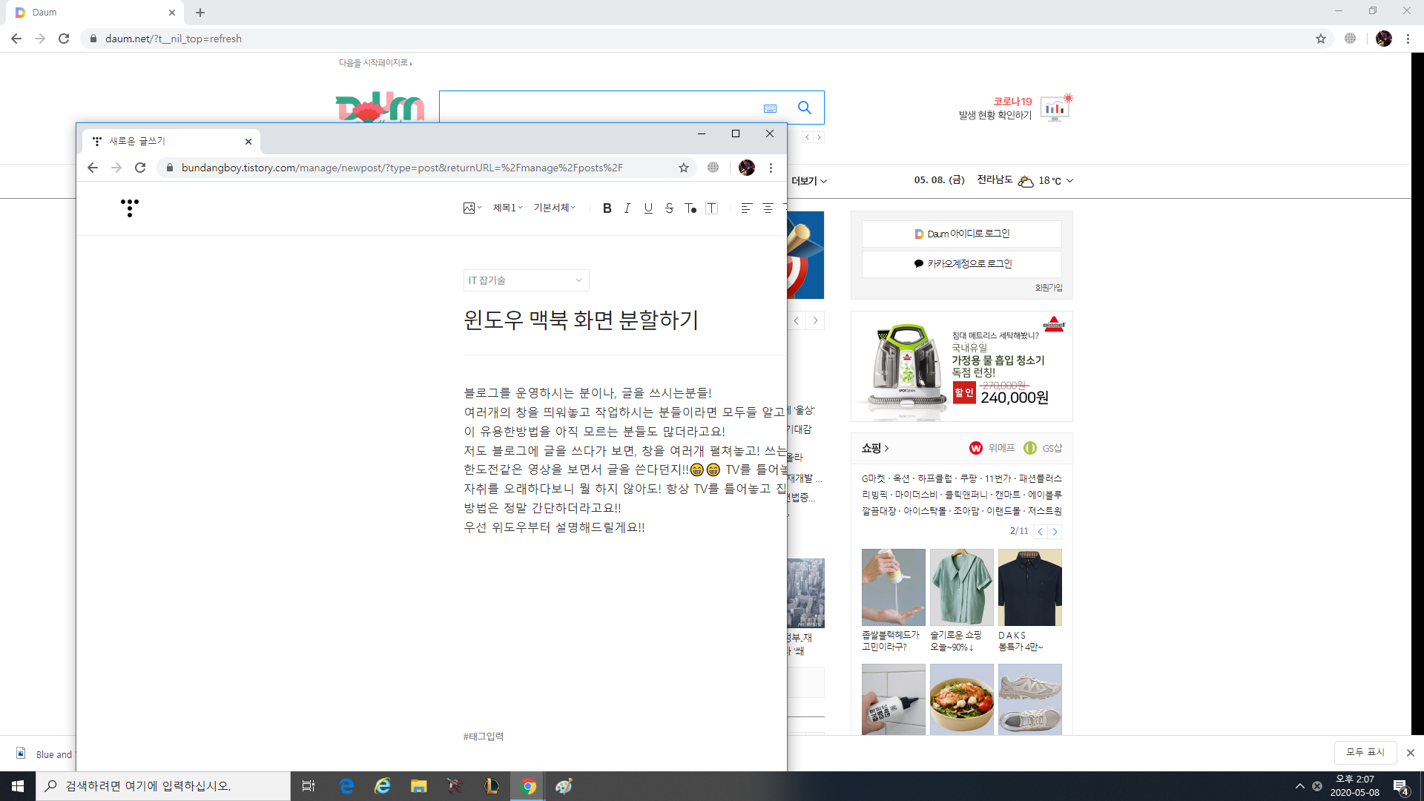Center align the text
This screenshot has width=1424, height=801.
coord(768,208)
